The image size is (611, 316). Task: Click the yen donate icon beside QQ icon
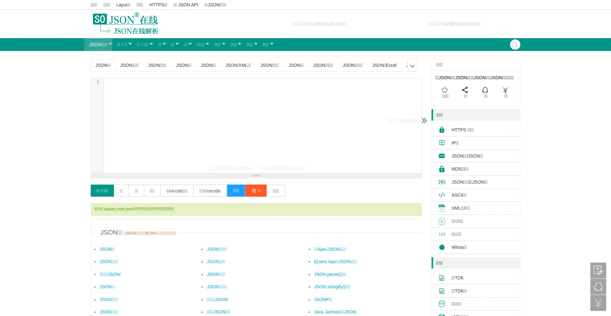(x=505, y=90)
